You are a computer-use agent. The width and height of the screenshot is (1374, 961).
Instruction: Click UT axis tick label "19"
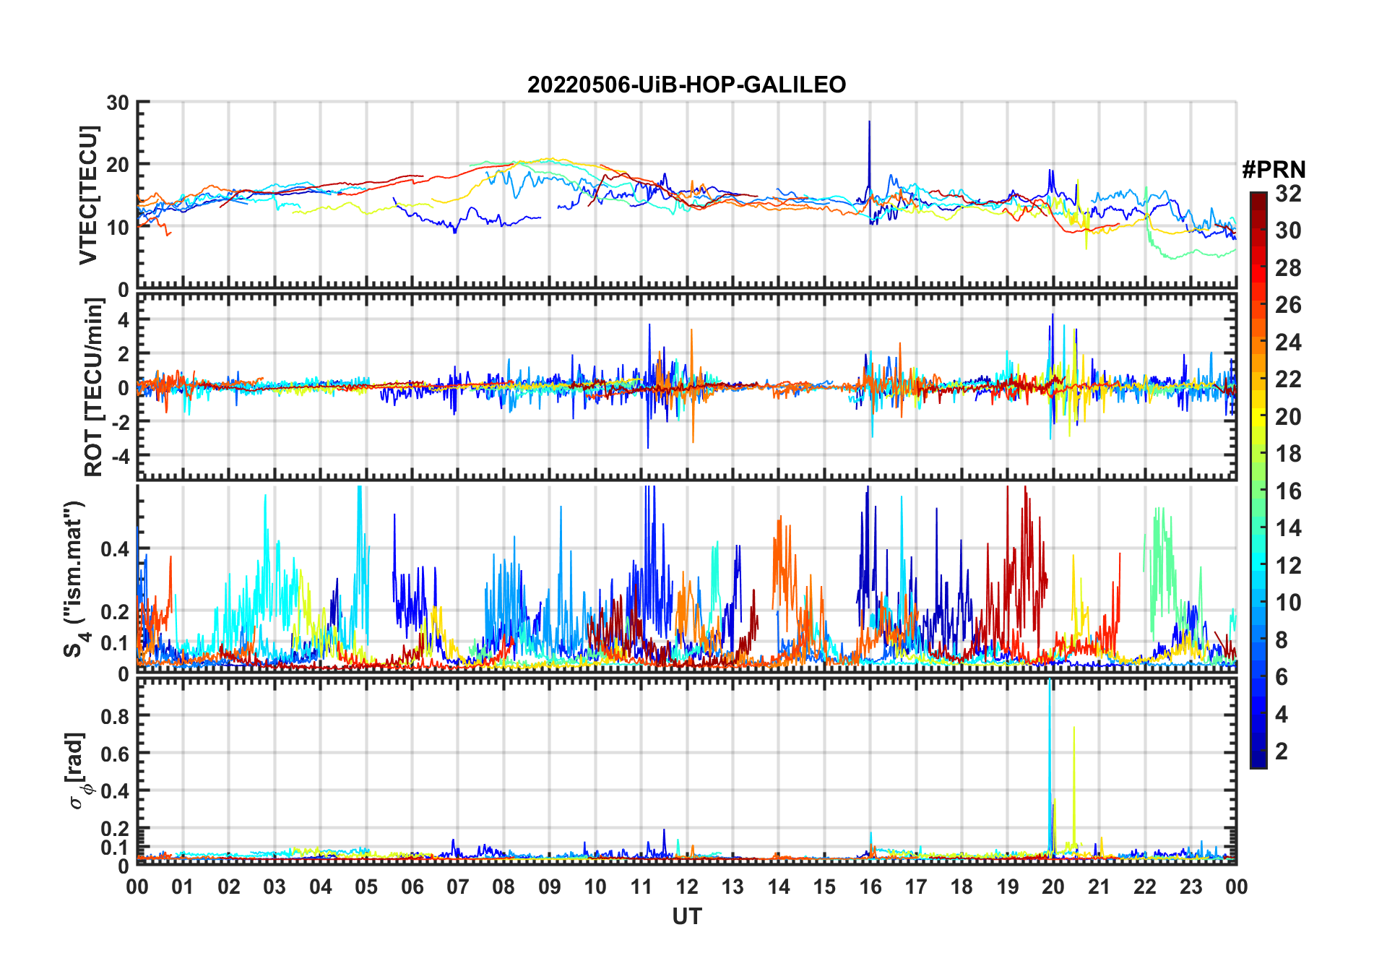1008,887
